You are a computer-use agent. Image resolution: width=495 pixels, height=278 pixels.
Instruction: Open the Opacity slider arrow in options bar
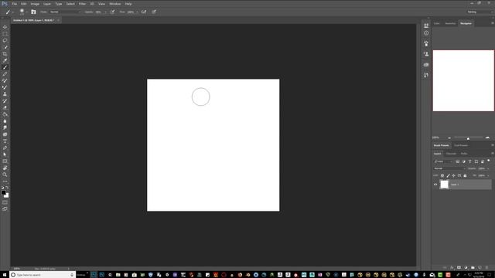pos(105,12)
